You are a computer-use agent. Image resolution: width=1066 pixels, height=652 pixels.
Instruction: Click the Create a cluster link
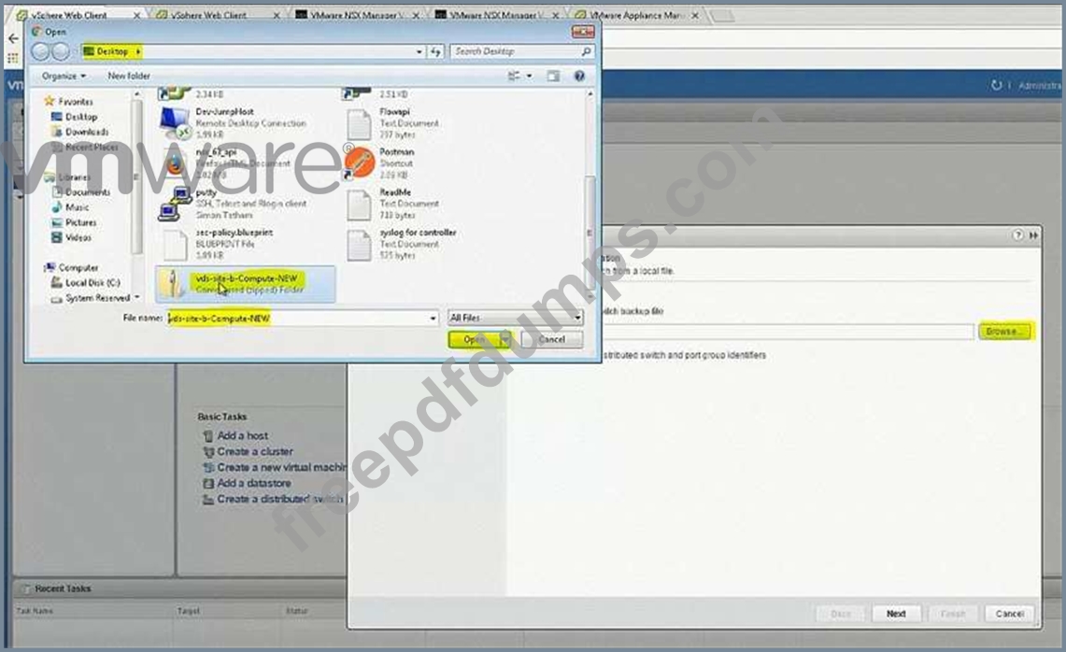255,451
